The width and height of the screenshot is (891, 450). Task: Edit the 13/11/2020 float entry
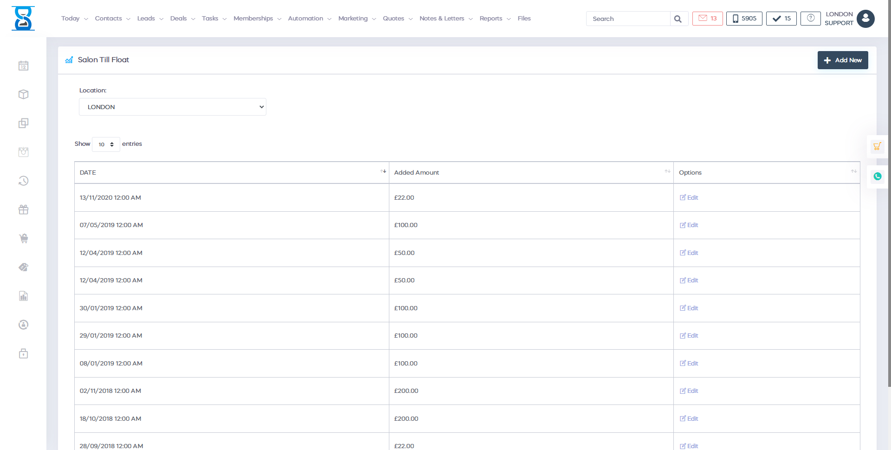(689, 198)
